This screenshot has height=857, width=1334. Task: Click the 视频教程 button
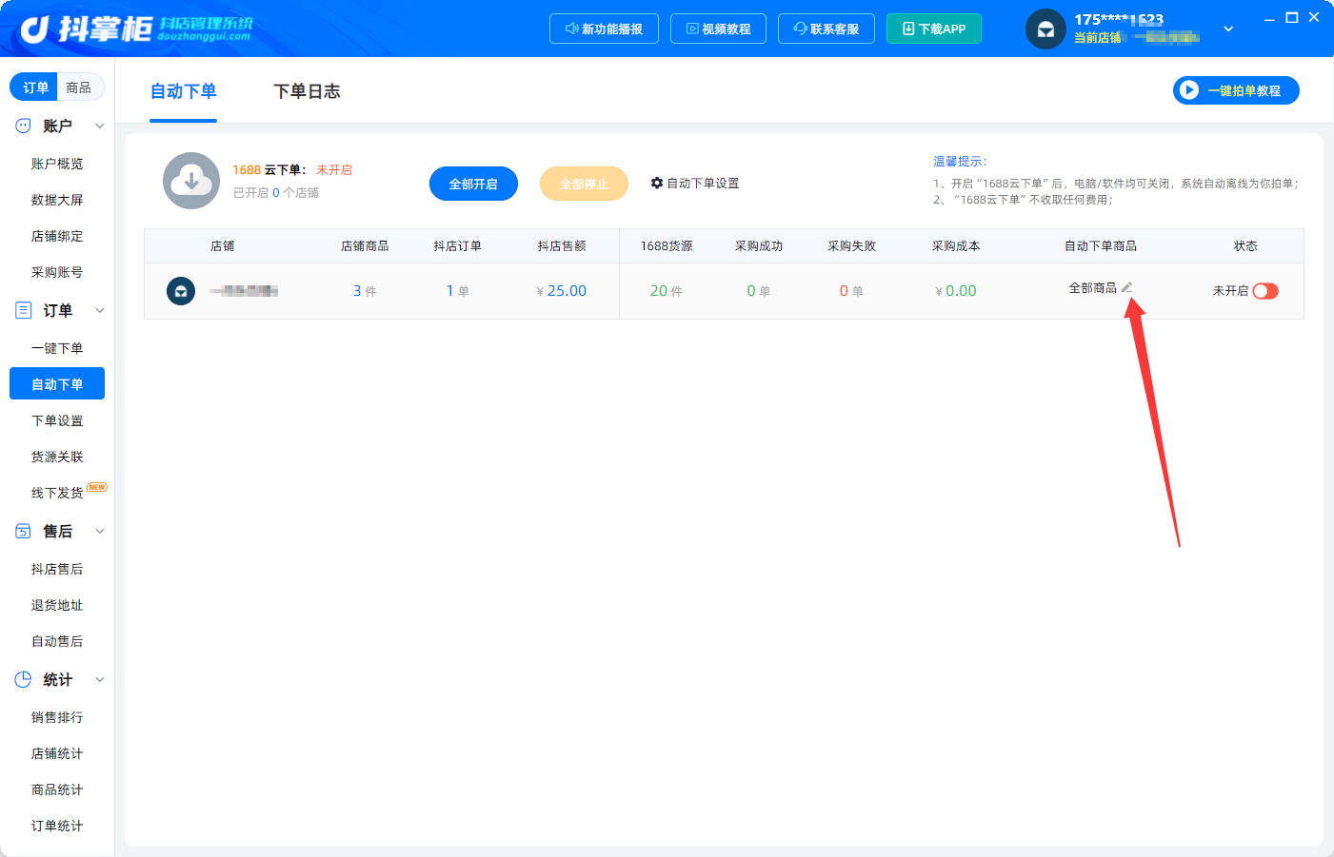point(718,29)
